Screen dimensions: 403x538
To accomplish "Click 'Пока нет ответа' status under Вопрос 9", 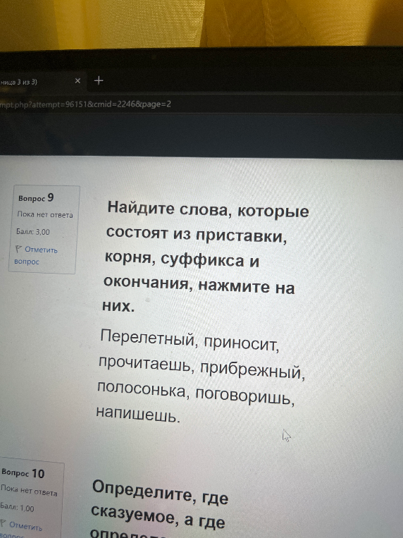I will [45, 214].
